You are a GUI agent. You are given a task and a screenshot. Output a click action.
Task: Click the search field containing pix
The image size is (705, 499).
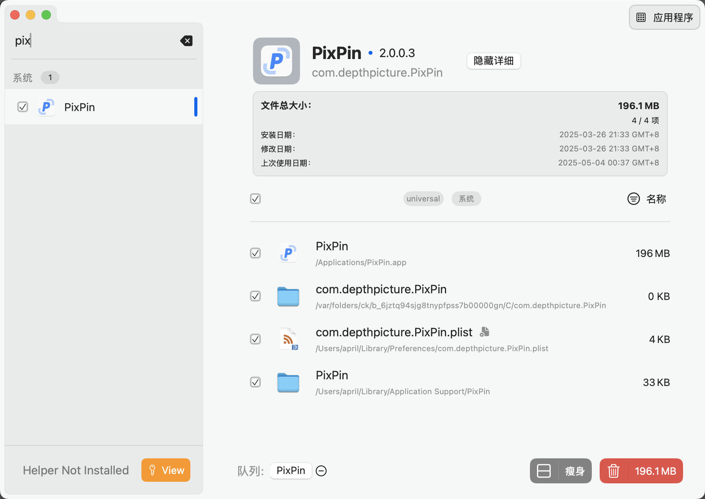point(94,41)
